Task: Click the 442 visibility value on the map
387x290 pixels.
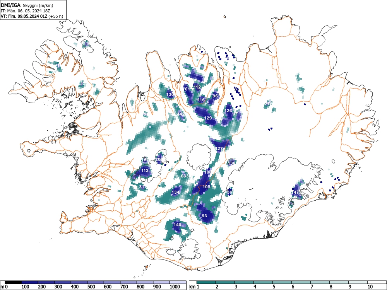Action: [181, 114]
